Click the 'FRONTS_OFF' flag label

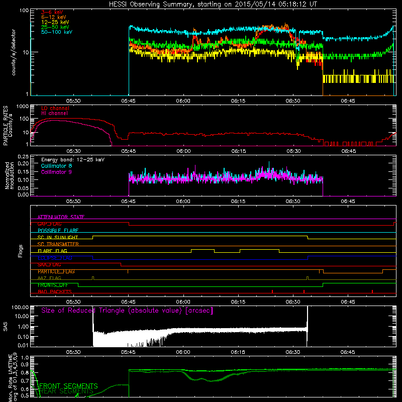click(53, 285)
